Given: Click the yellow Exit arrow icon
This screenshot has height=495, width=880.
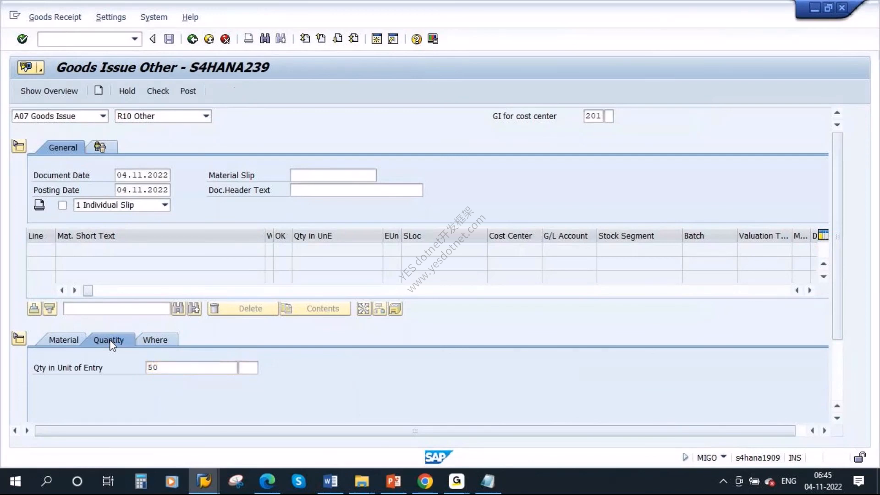Looking at the screenshot, I should point(209,39).
